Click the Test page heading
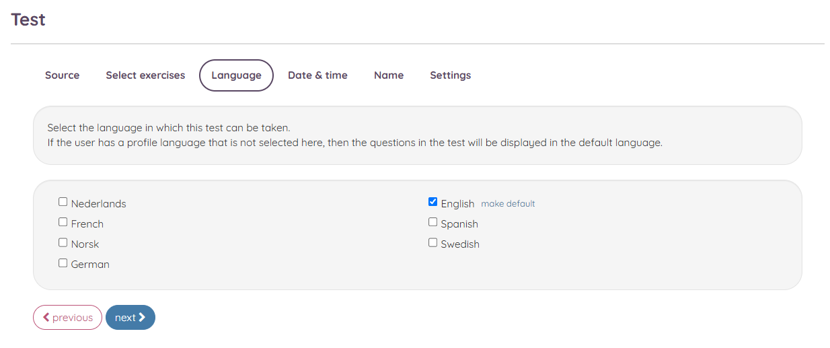Image resolution: width=830 pixels, height=348 pixels. point(28,20)
